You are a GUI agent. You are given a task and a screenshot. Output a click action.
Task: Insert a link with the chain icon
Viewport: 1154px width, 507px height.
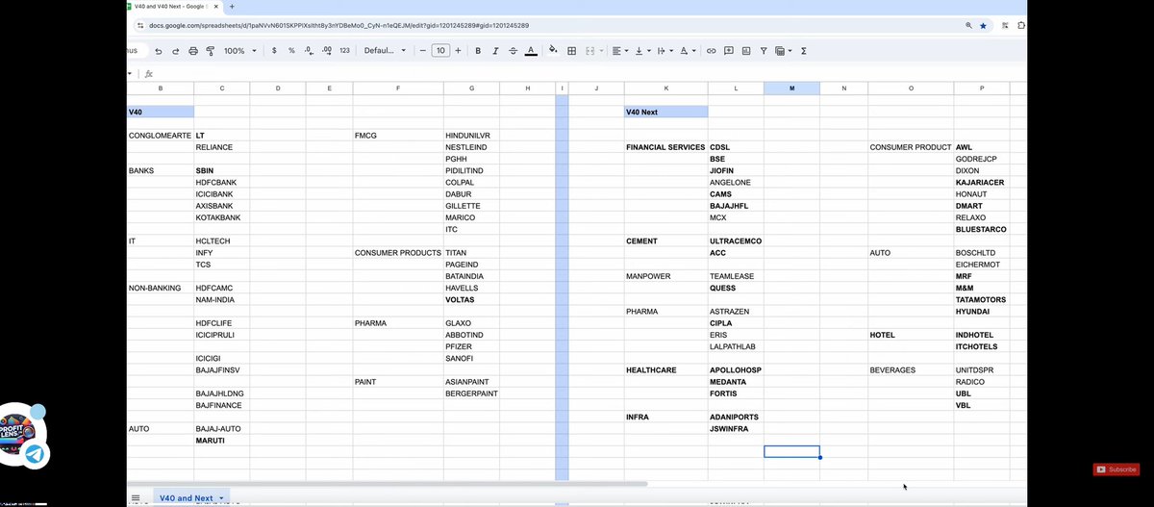(712, 51)
